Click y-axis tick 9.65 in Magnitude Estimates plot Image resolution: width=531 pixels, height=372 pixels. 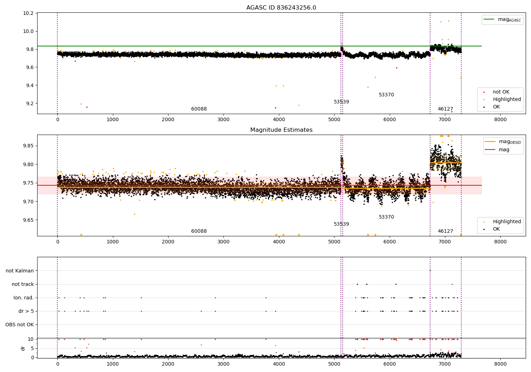click(29, 220)
